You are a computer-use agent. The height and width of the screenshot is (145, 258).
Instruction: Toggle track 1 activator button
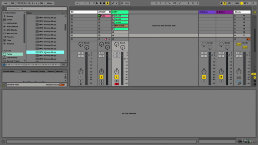click(x=81, y=77)
